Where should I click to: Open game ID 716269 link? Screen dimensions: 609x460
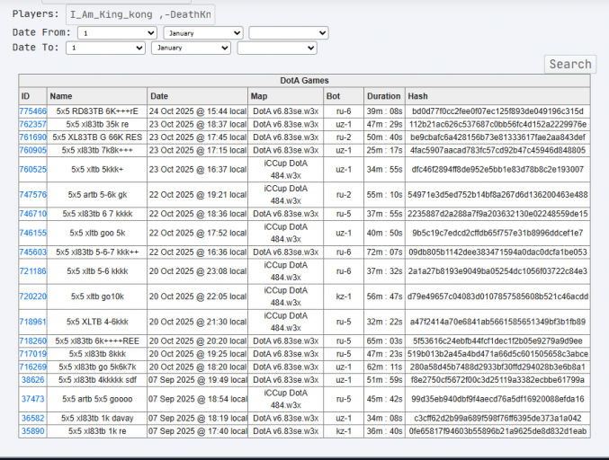point(32,367)
